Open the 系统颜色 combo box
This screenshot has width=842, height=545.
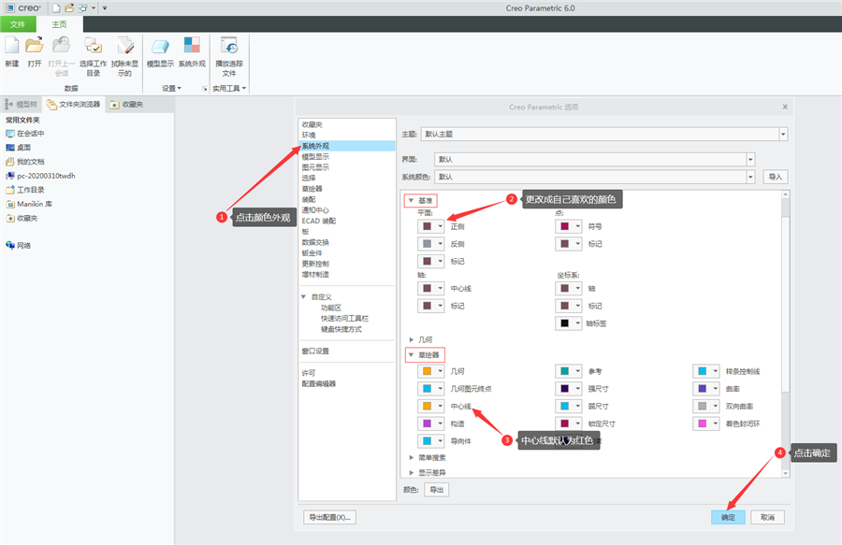point(594,177)
